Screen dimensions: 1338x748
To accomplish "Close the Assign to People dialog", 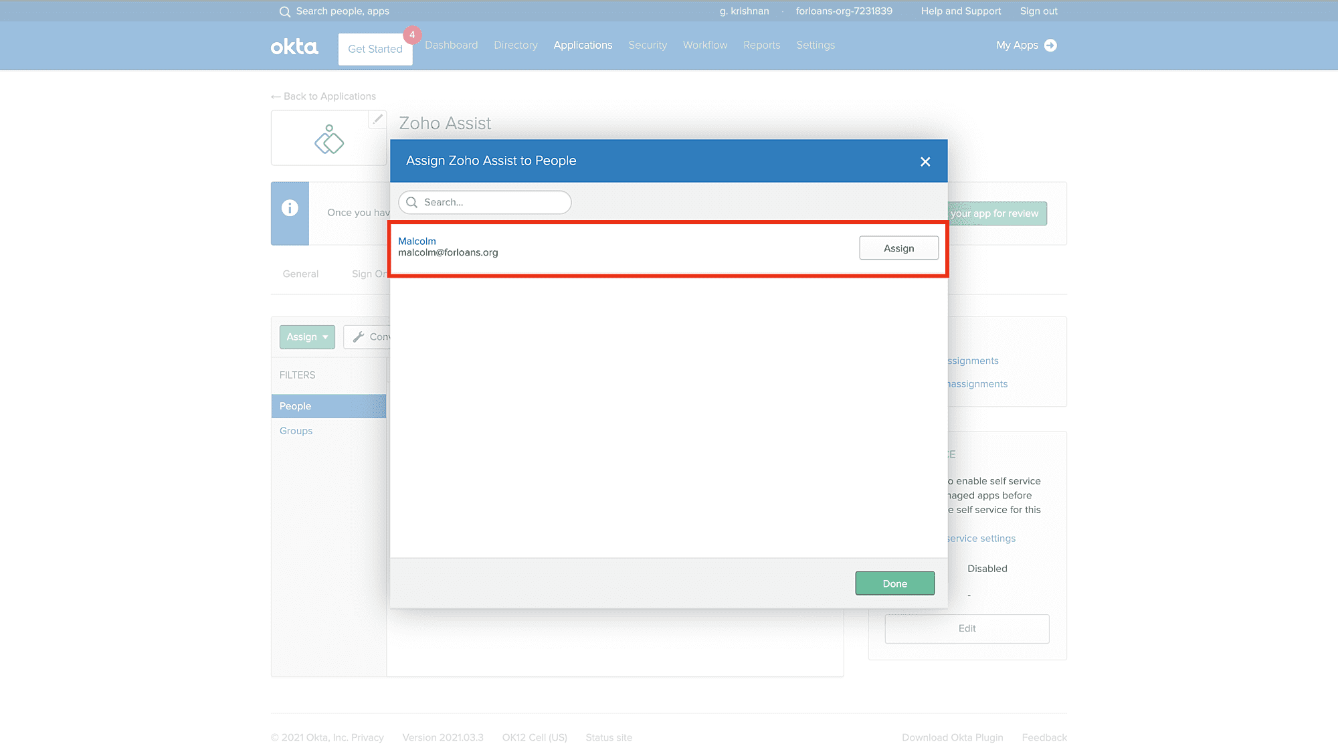I will (925, 162).
